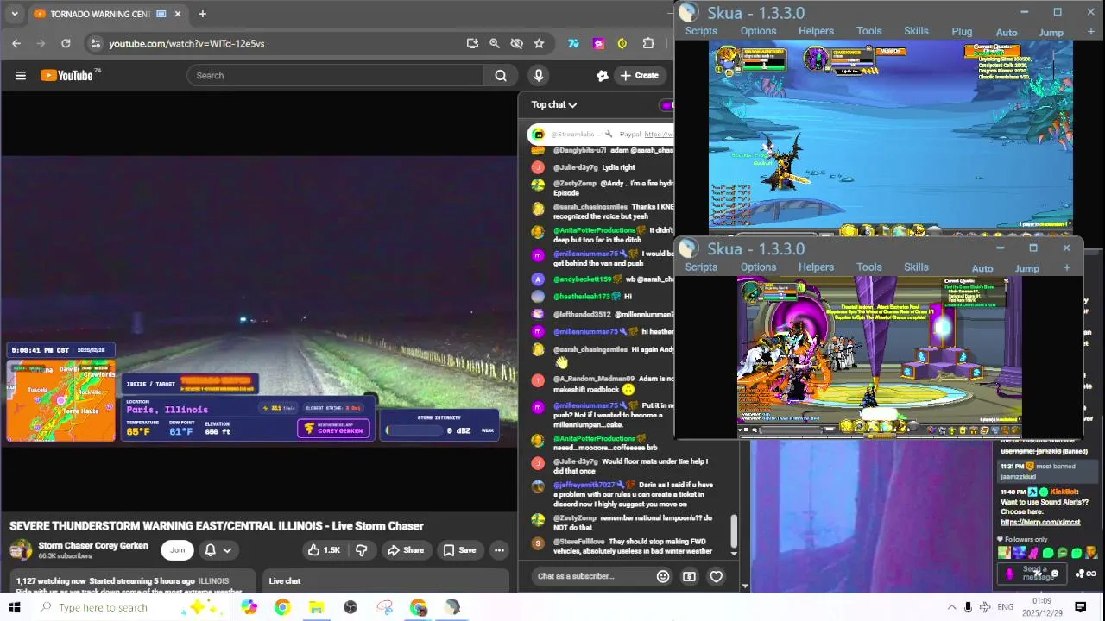The width and height of the screenshot is (1105, 621).
Task: Show hidden system tray icons chevron
Action: click(x=951, y=607)
